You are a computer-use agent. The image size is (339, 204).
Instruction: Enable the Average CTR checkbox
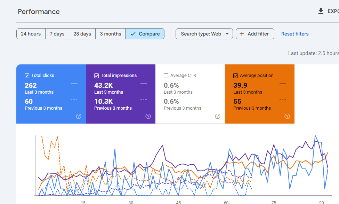tap(166, 76)
